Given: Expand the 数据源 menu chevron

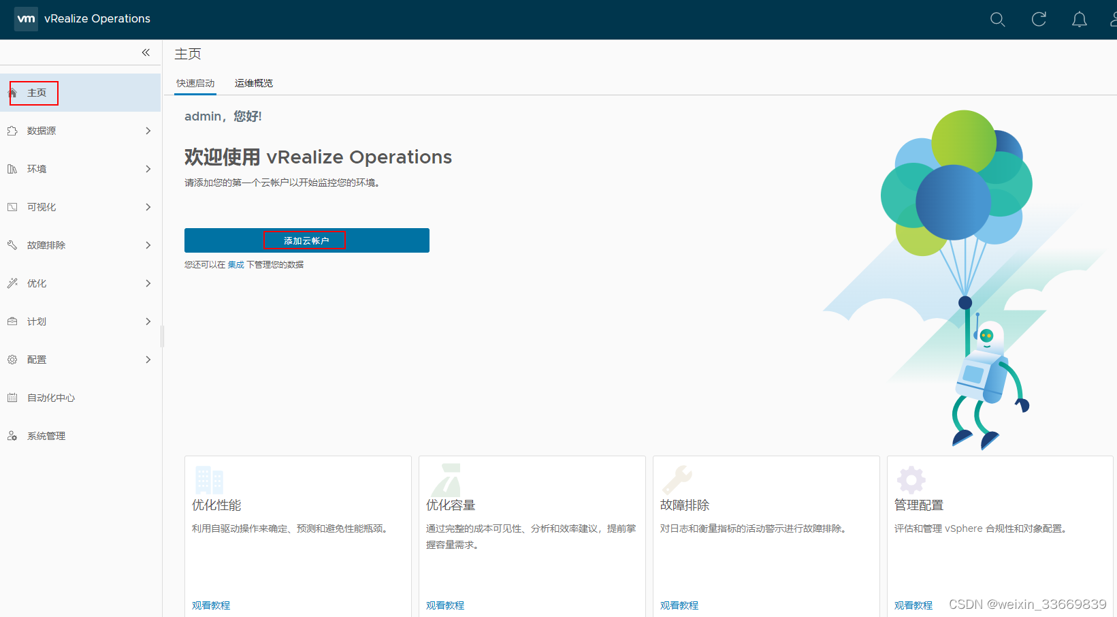Looking at the screenshot, I should click(148, 131).
